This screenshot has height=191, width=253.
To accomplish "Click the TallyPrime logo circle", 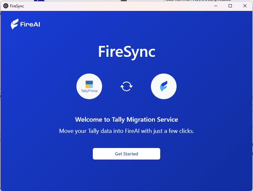I will (89, 86).
